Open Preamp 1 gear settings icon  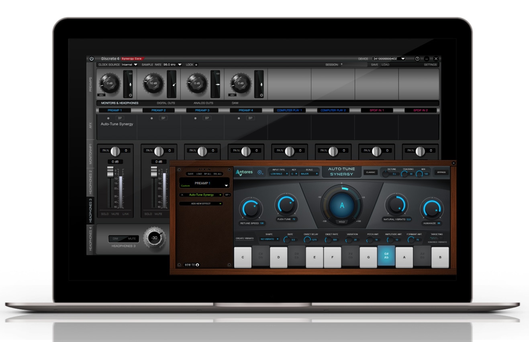pyautogui.click(x=130, y=95)
